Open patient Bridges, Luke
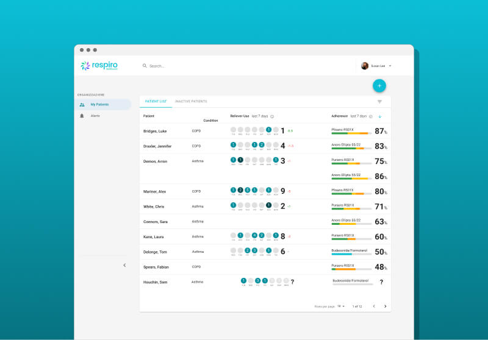 click(x=155, y=131)
